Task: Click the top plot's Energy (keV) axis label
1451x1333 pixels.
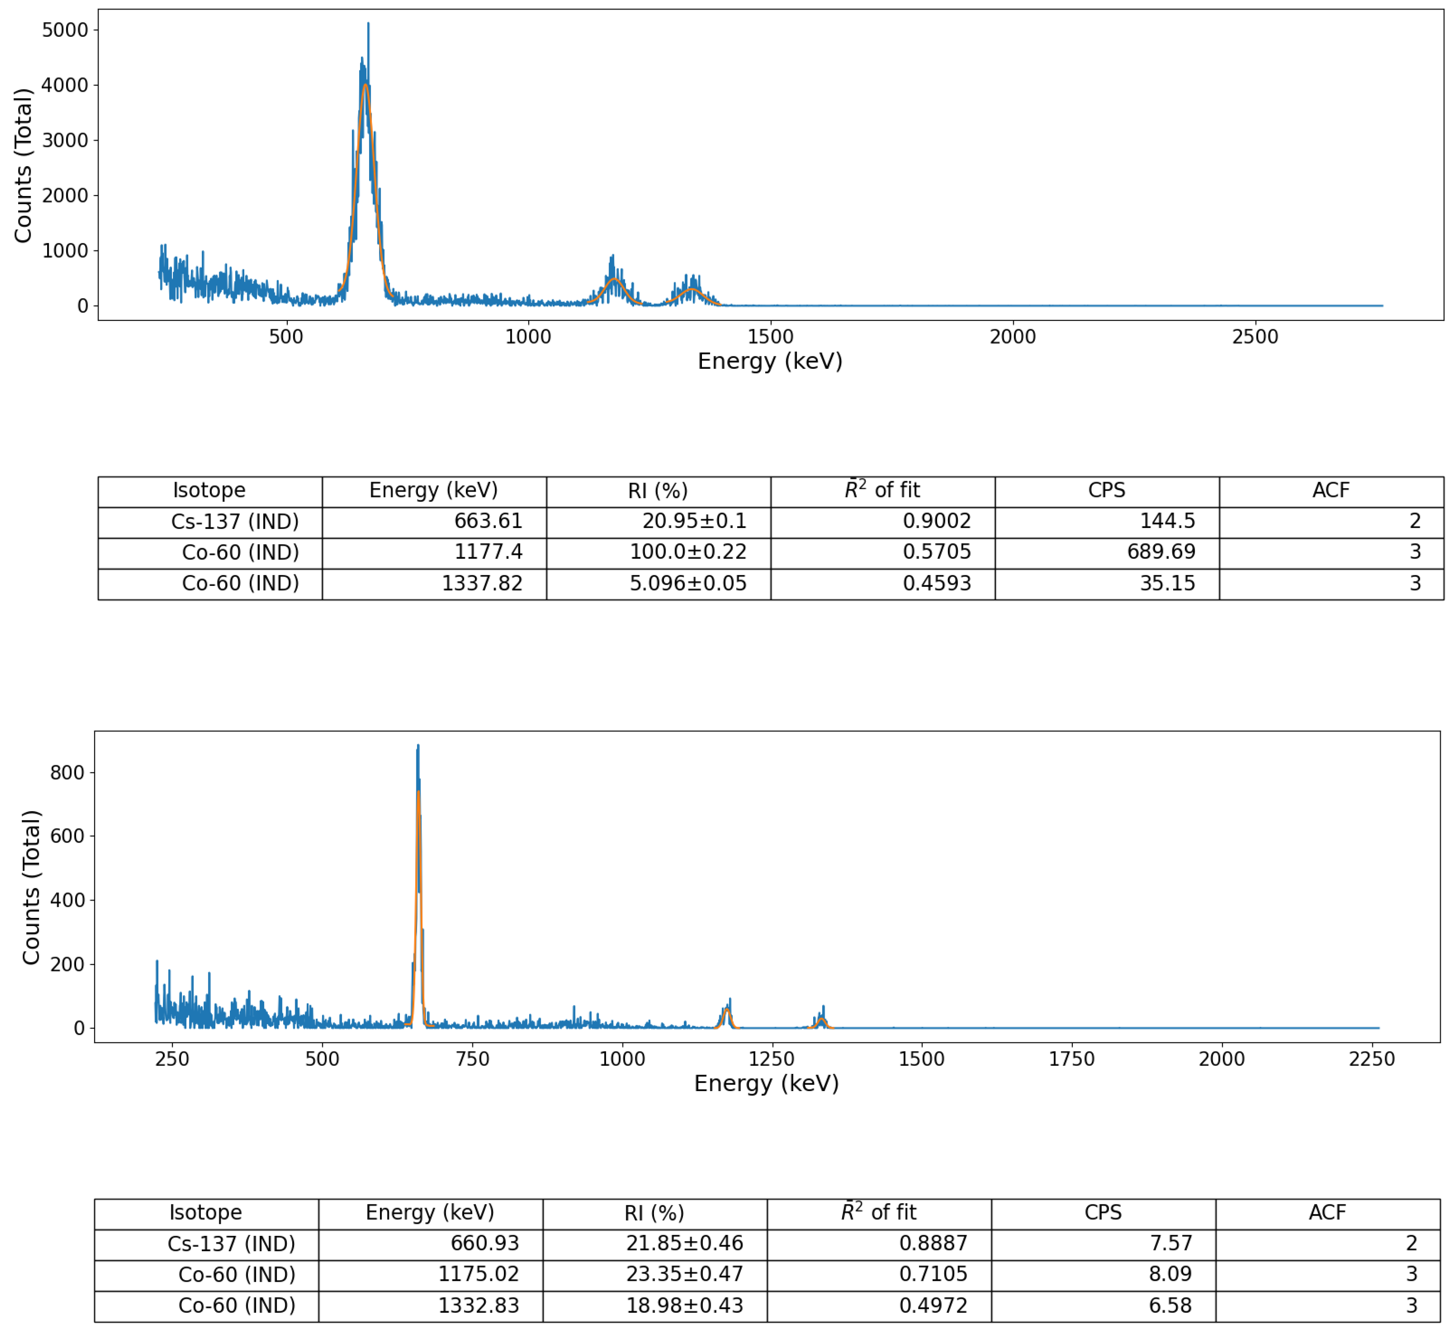Action: (769, 361)
